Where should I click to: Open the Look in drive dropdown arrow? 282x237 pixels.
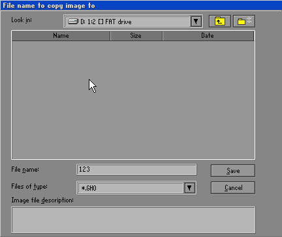[196, 22]
